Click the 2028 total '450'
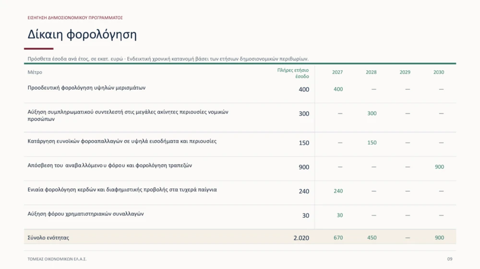Screen dimensions: 480x269 pos(372,237)
